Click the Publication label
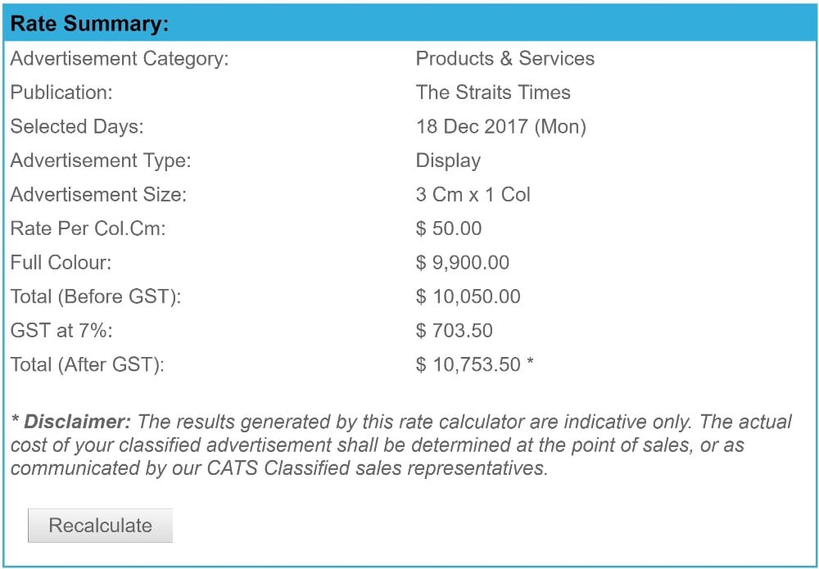This screenshot has width=819, height=569. click(61, 93)
